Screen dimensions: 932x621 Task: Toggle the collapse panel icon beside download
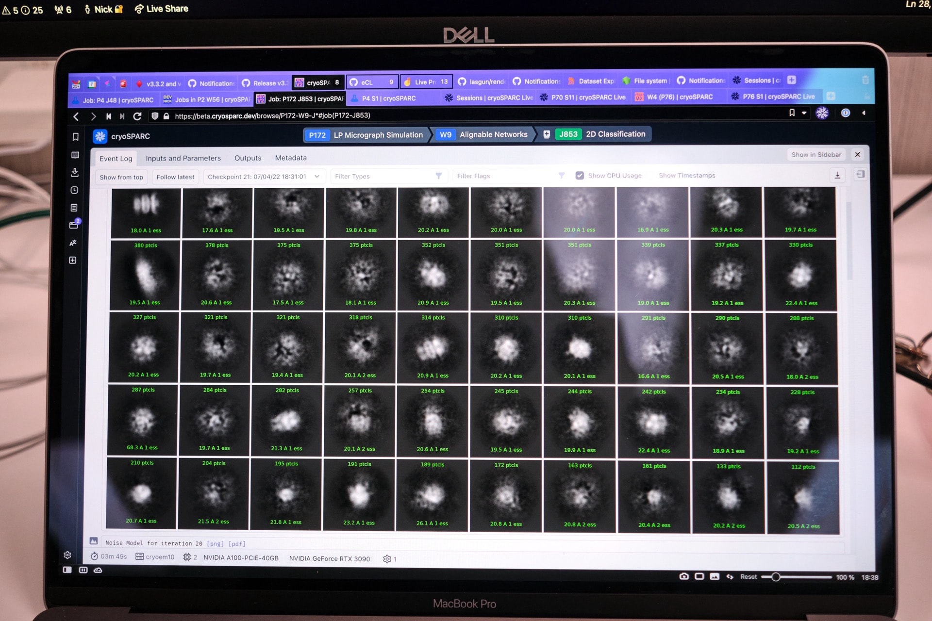(x=860, y=174)
